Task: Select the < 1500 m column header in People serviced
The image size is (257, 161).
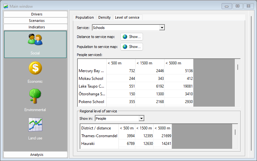Action: point(150,63)
